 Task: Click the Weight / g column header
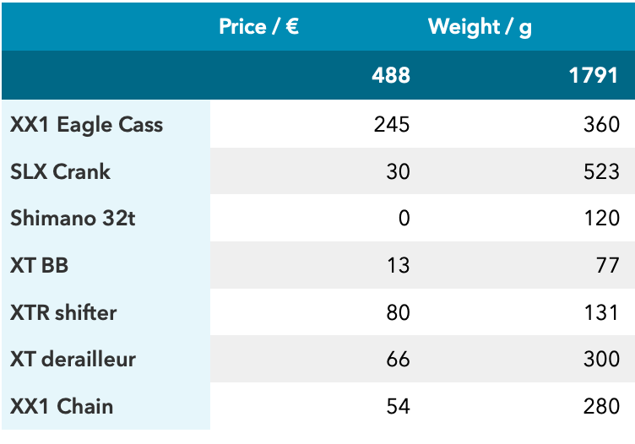pyautogui.click(x=480, y=27)
